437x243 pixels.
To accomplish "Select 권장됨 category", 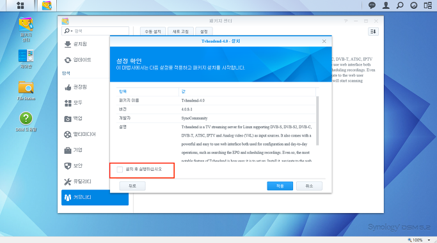I will coord(75,87).
